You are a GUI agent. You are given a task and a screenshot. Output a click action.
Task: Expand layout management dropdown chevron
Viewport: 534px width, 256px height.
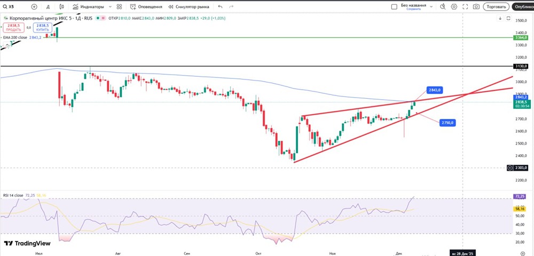pos(431,6)
